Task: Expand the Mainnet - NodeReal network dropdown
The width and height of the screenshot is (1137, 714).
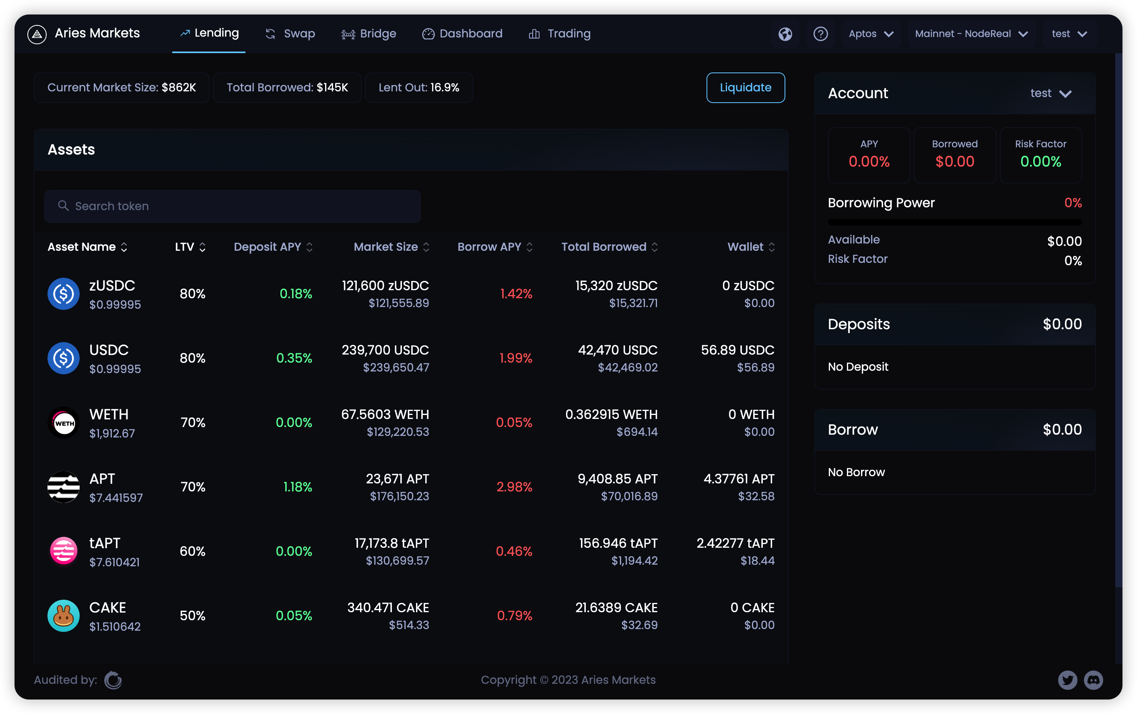Action: pos(971,34)
